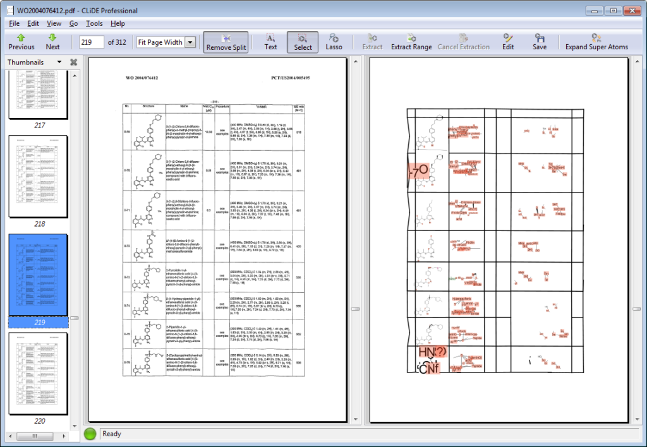Screen dimensions: 647x447
Task: Go to the Previous page
Action: coord(21,42)
